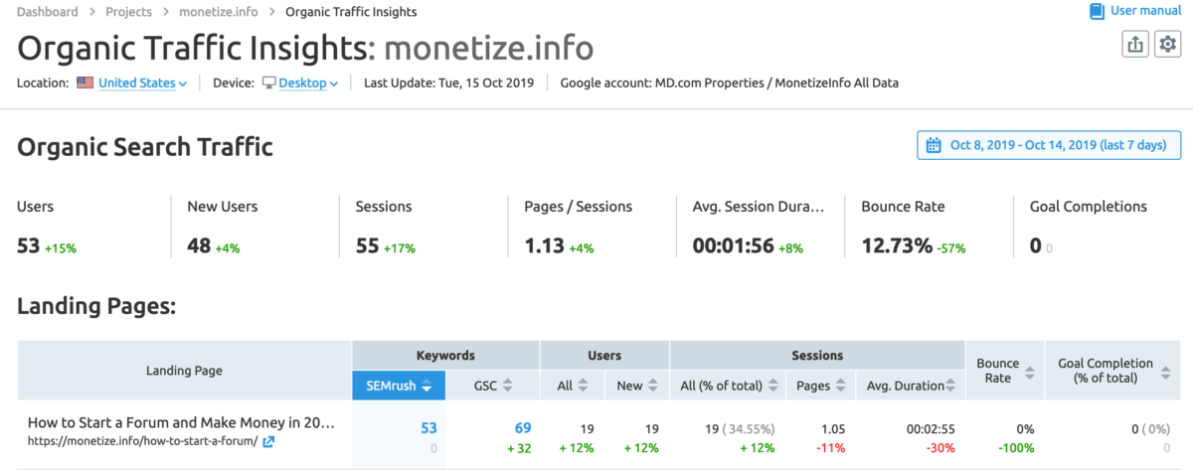Open monetize.info breadcrumb
This screenshot has height=470, width=1193.
[218, 12]
